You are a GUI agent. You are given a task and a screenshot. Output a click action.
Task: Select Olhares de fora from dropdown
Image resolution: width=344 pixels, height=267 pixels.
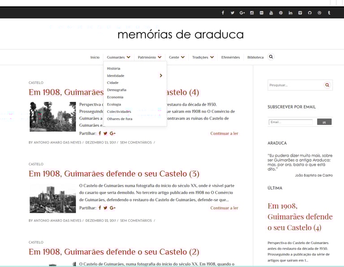(120, 119)
